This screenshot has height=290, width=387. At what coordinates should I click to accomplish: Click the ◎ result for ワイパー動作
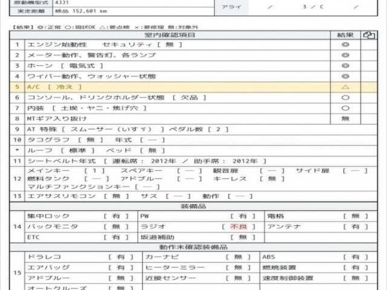pyautogui.click(x=345, y=77)
